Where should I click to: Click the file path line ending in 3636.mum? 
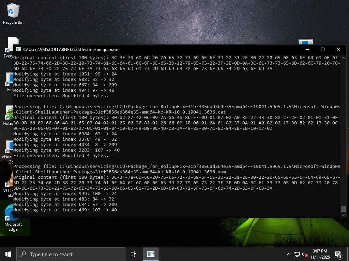(x=120, y=172)
